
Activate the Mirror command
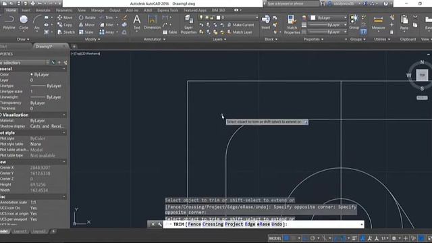click(87, 25)
